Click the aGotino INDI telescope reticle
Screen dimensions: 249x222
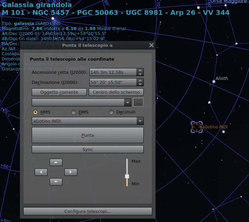[x=196, y=127]
